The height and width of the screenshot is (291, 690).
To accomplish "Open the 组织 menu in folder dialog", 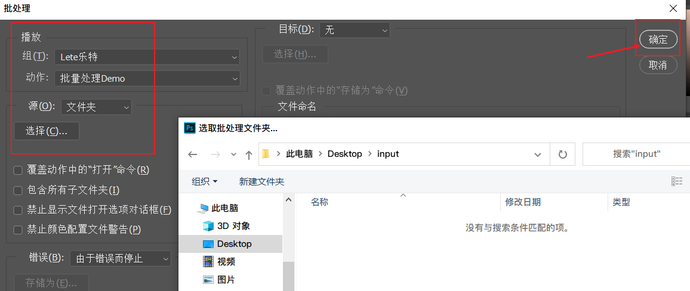I will [x=204, y=181].
